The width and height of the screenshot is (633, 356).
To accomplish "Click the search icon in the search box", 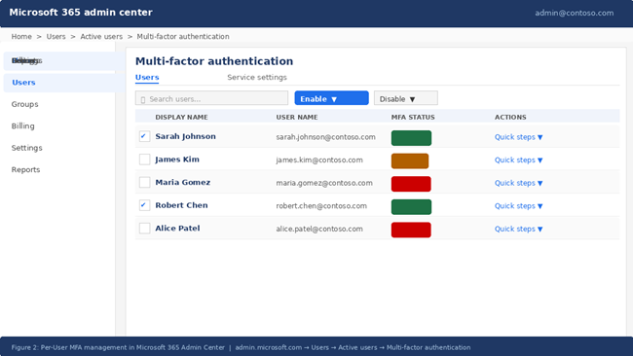I will [x=143, y=99].
